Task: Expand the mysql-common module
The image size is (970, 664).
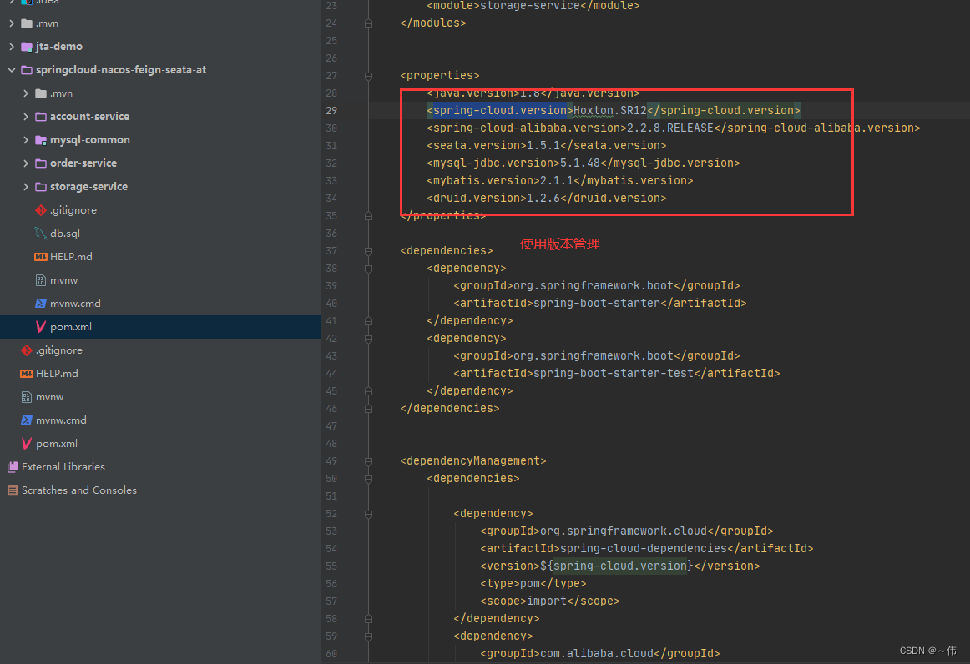Action: click(26, 140)
